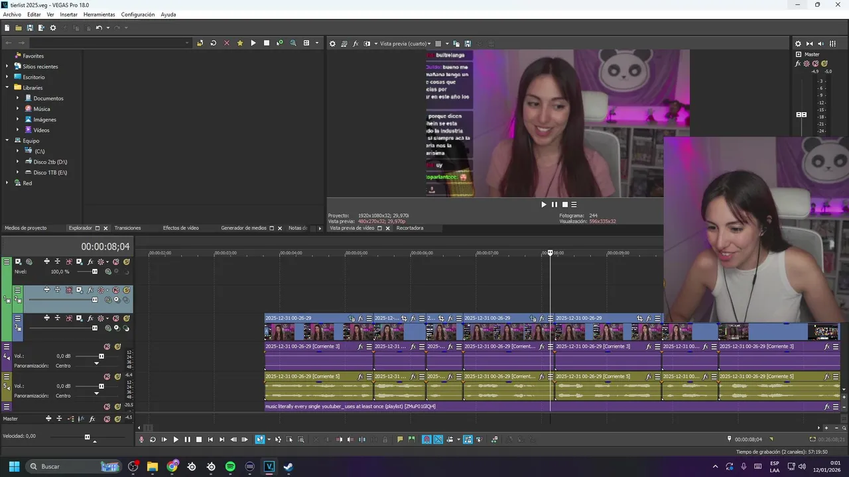Collapse the Equipo tree node
849x477 pixels.
click(7, 140)
